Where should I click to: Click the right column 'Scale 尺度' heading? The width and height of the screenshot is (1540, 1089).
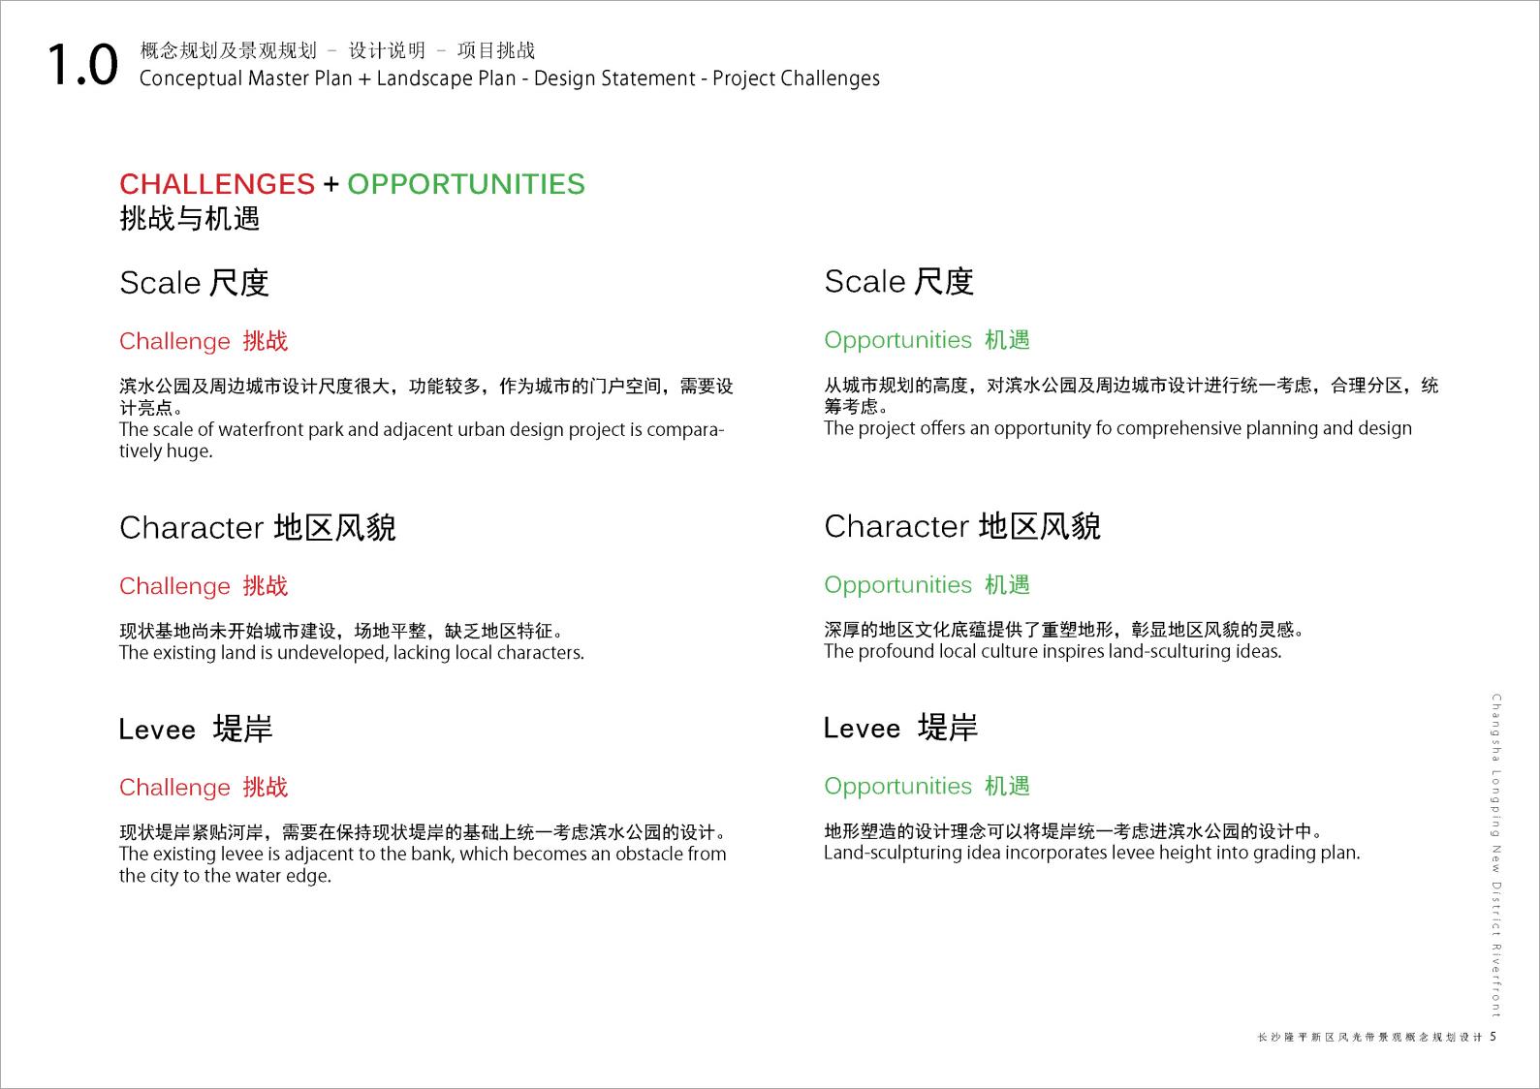pos(898,281)
